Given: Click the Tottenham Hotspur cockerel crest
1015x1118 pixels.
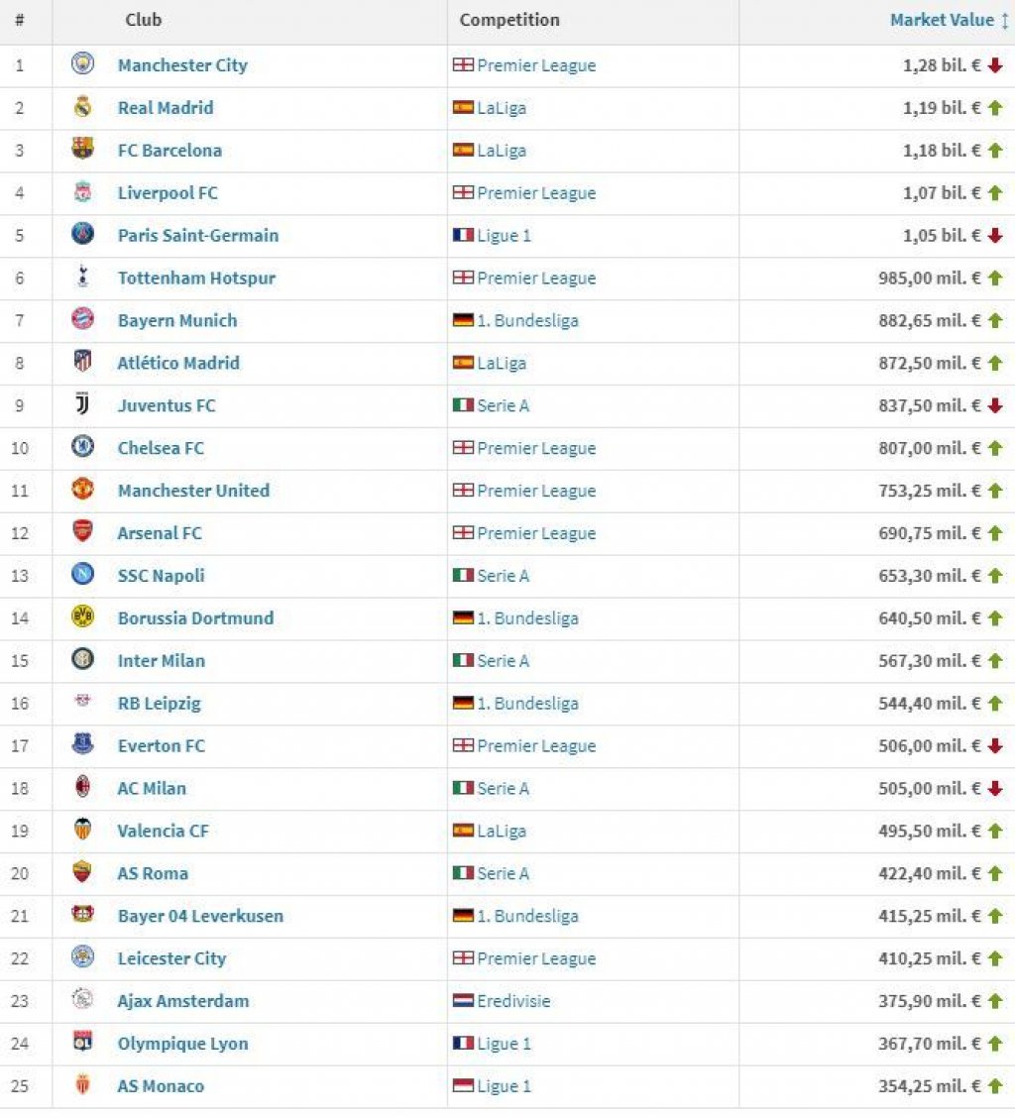Looking at the screenshot, I should (82, 277).
